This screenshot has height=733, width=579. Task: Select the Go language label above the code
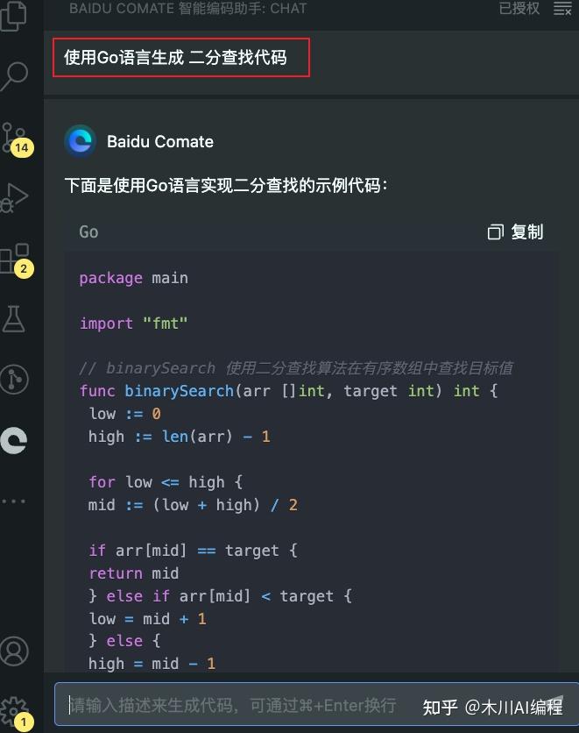[88, 231]
